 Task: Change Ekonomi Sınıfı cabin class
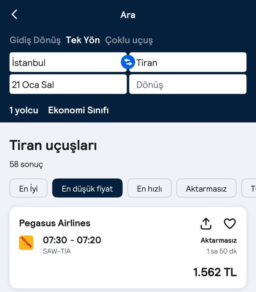pos(78,110)
